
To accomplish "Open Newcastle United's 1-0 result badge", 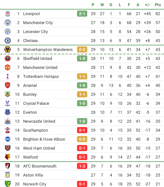I will 82,121.
